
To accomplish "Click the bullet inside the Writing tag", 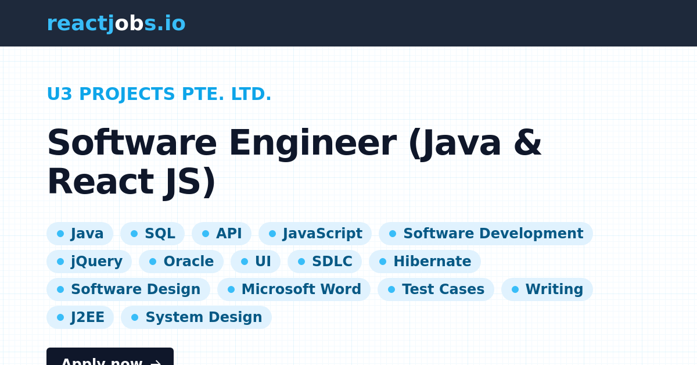I will pyautogui.click(x=515, y=289).
